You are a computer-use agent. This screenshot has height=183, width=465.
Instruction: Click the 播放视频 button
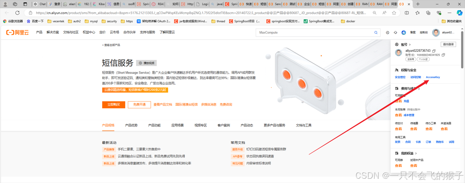point(146,63)
